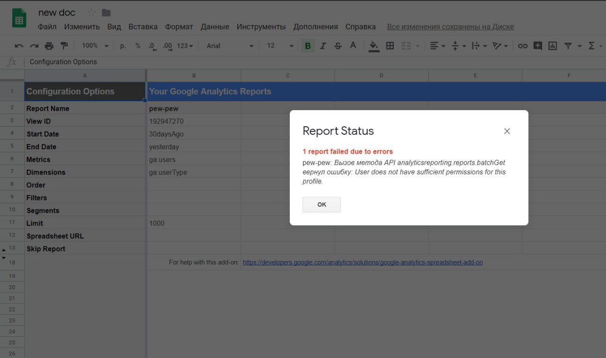Select the paint format roller icon
The width and height of the screenshot is (606, 358).
click(64, 46)
